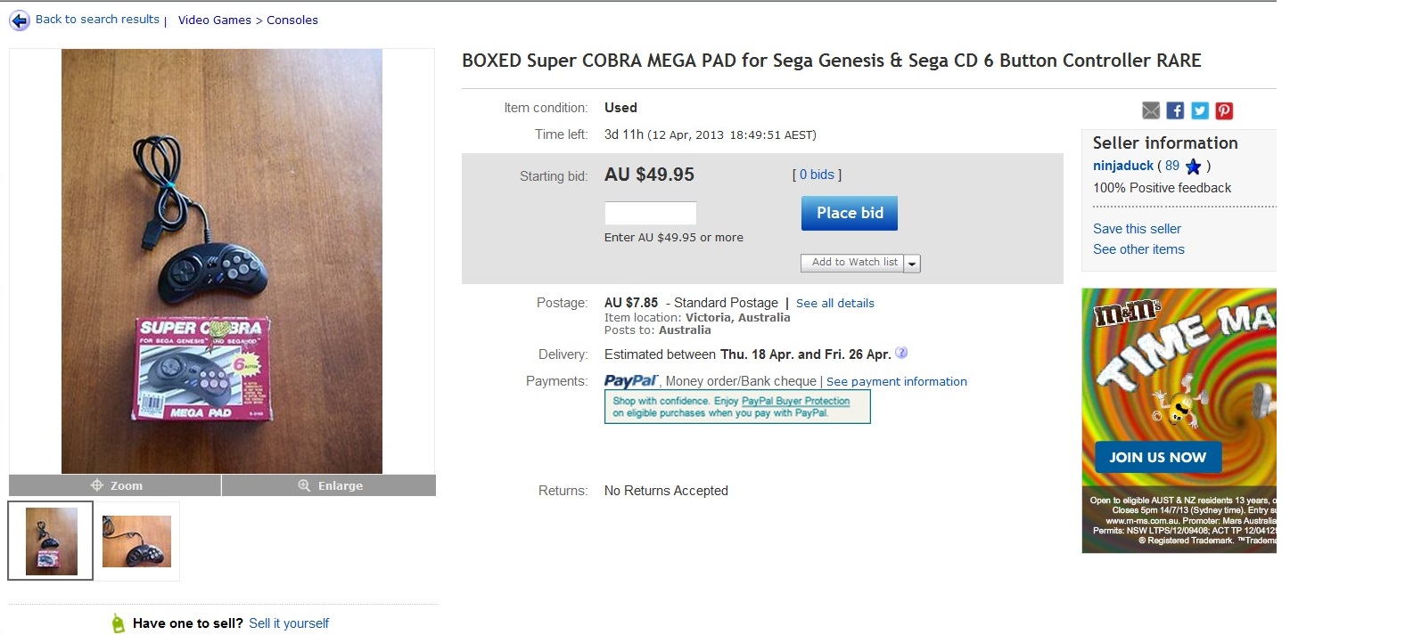Click the bid amount input field
The width and height of the screenshot is (1405, 635).
pyautogui.click(x=650, y=213)
